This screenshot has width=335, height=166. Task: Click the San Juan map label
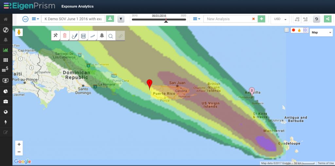pos(177,83)
